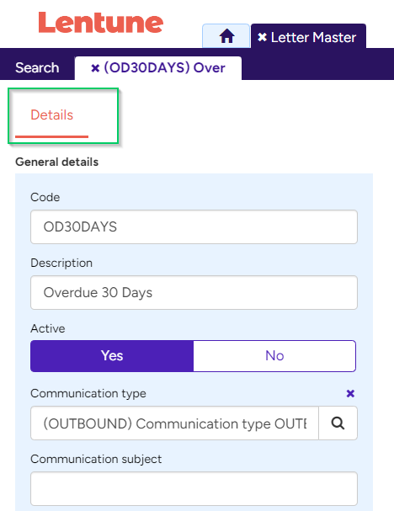The height and width of the screenshot is (511, 394).
Task: Click the Communication type label
Action: (x=88, y=394)
